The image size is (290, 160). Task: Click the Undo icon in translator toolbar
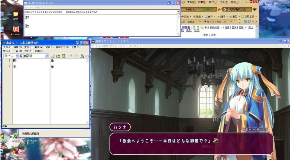click(87, 56)
